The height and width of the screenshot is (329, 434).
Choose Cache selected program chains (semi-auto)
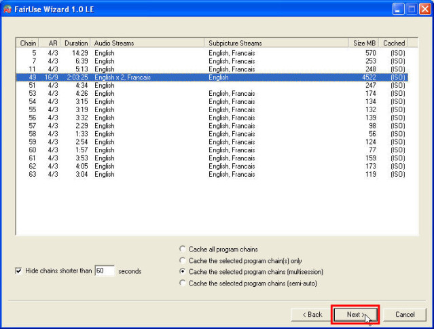coord(182,283)
